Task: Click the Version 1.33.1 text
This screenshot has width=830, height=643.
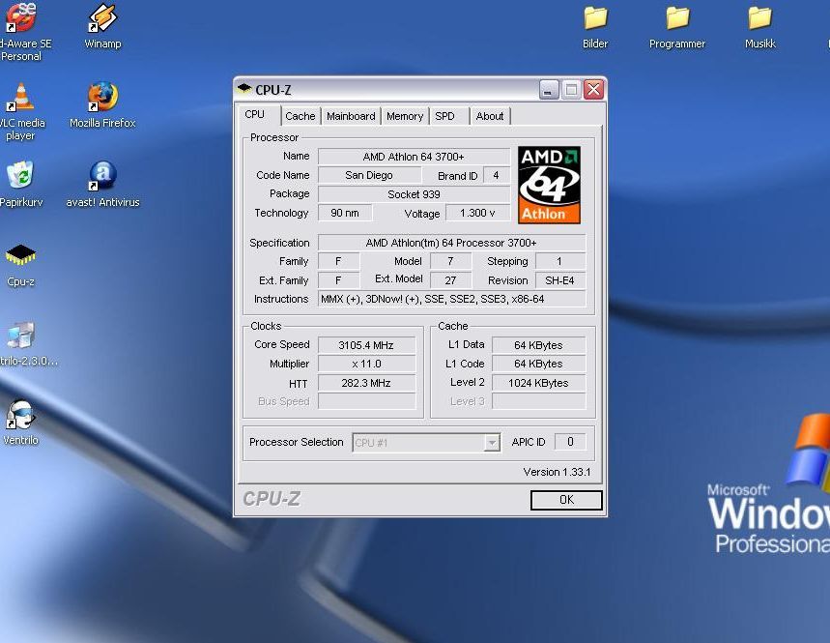Action: (x=557, y=472)
